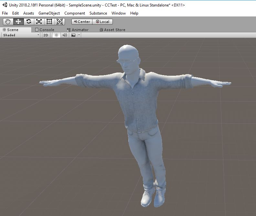
Task: Select the combined Transform tool
Action: pyautogui.click(x=59, y=22)
